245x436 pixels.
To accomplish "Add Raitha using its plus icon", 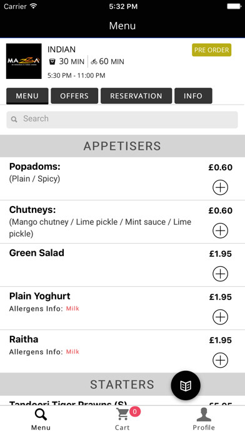I will tap(220, 360).
